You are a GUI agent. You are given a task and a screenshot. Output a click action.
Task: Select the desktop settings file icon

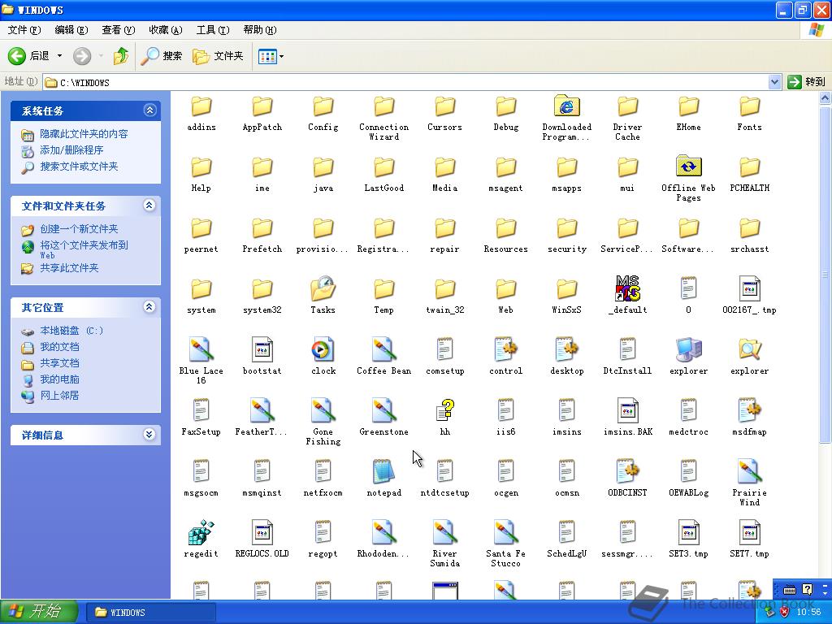(x=566, y=349)
